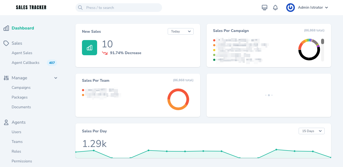Viewport: 343px width, 167px height.
Task: Click the monitor icon in the top bar
Action: [x=264, y=7]
